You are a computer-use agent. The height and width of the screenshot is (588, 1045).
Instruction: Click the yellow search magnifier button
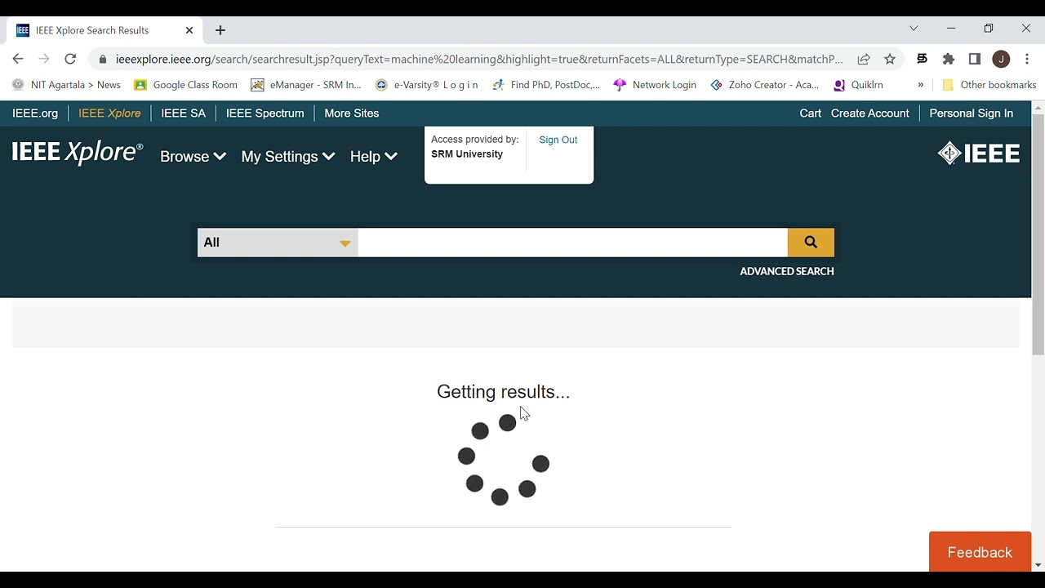tap(811, 242)
